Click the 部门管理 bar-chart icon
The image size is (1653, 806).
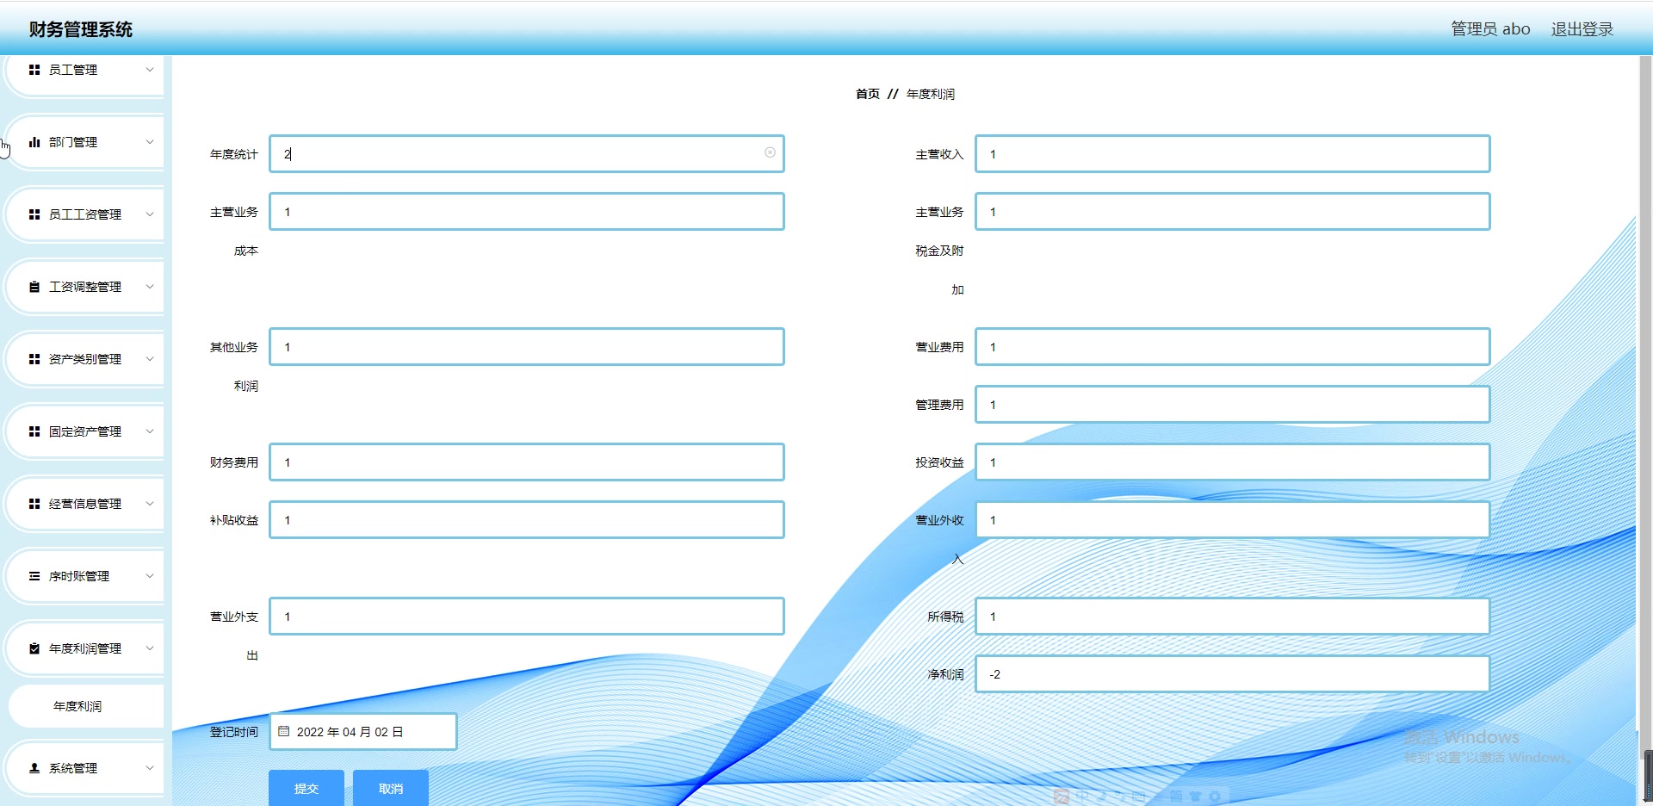[34, 142]
